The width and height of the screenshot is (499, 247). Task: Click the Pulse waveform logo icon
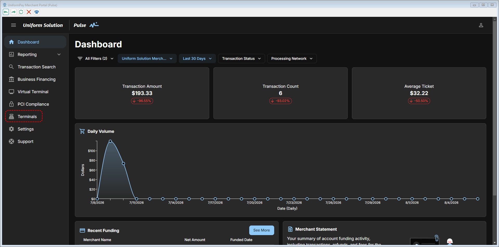(x=94, y=25)
